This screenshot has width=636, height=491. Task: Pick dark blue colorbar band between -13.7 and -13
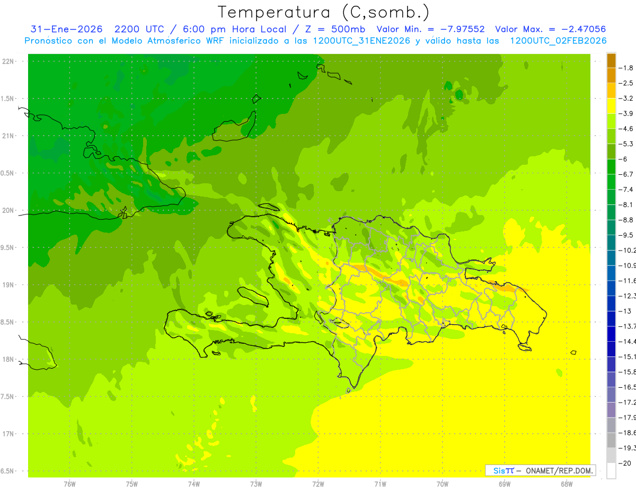click(611, 318)
